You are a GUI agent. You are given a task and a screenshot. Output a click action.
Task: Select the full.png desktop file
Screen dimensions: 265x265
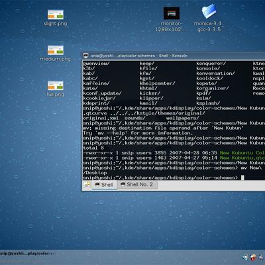point(56,89)
